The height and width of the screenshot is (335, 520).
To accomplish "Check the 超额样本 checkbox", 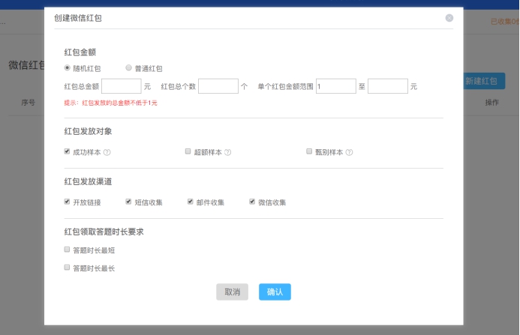I will [x=188, y=151].
